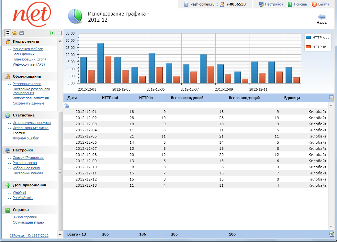Screen dimensions: 337x242
Task: Collapse all menu sections with blue minus
Action: [60, 33]
